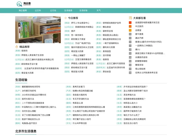Open article 2020年东京奥运会开幕时间

(x=34, y=95)
